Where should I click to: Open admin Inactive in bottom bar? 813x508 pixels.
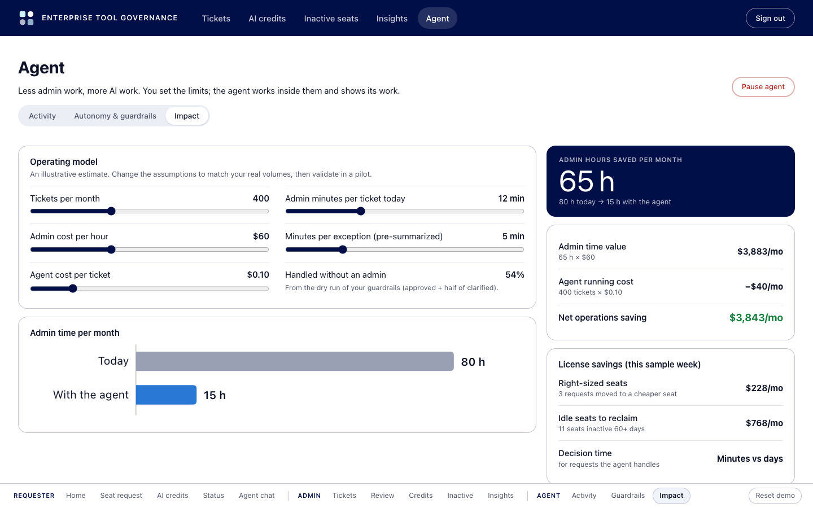tap(460, 496)
